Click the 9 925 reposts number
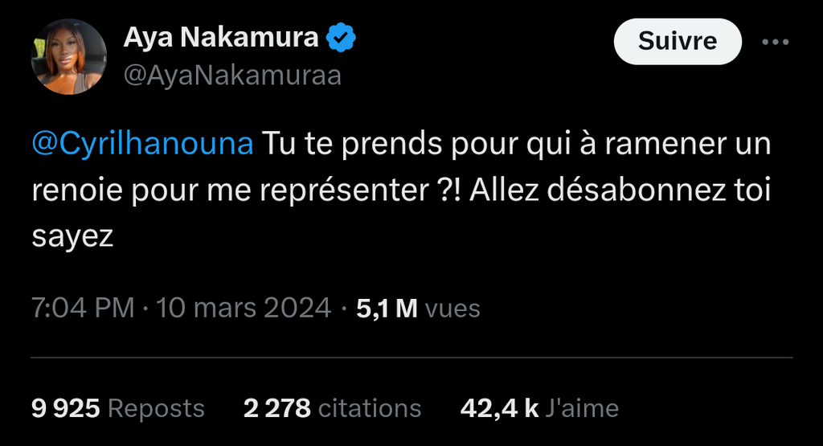Screen dimensions: 823x446 [65, 408]
